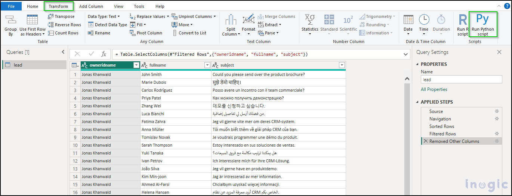Viewport: 512px width, 196px height.
Task: Click the fullname column type icon
Action: 145,65
